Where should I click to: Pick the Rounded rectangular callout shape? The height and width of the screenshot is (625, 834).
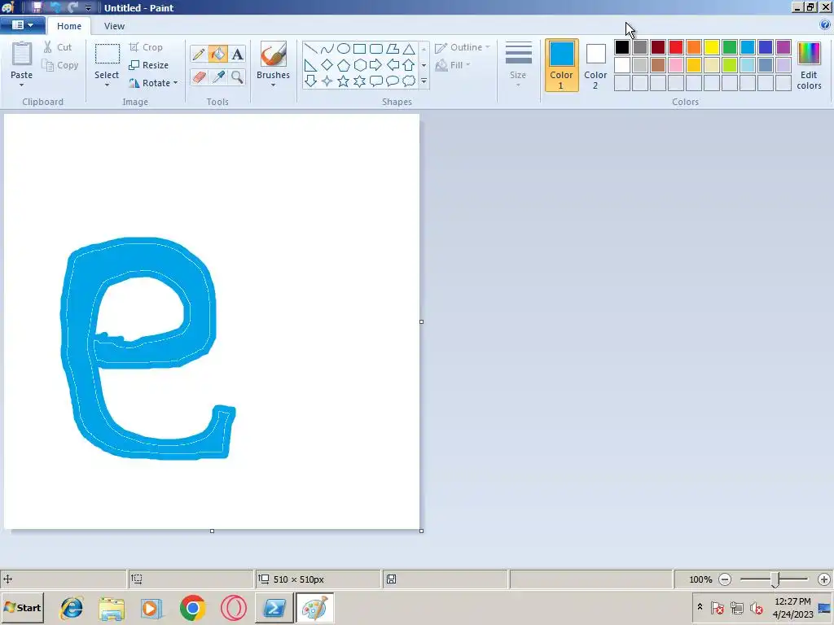tap(376, 81)
